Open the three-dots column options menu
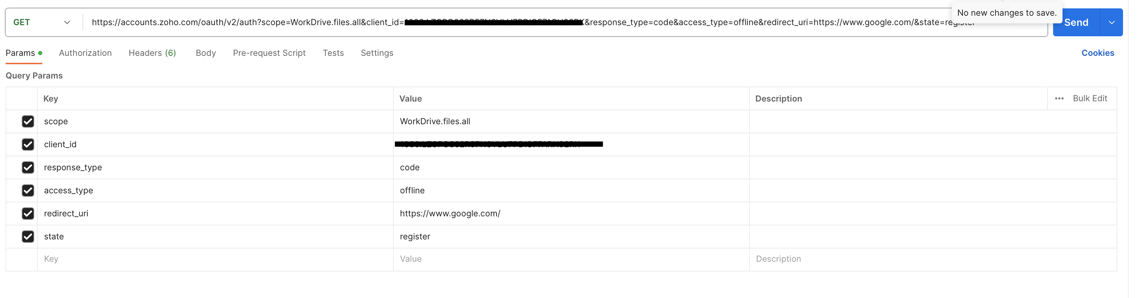This screenshot has width=1137, height=298. (x=1059, y=99)
